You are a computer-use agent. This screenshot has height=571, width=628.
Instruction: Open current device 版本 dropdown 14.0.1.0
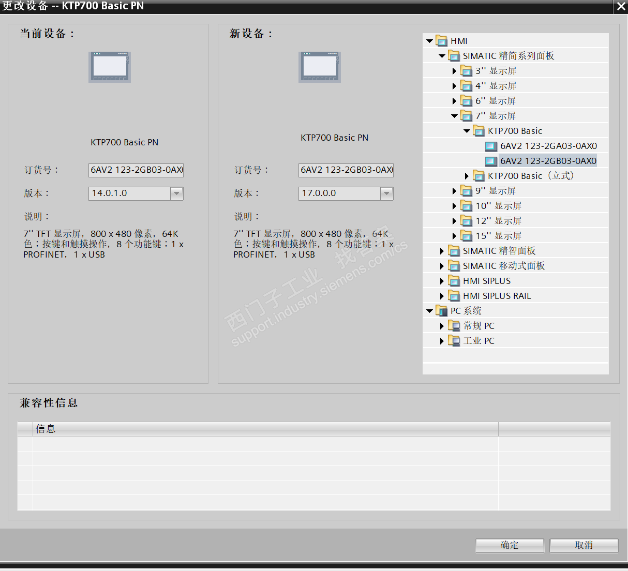[x=177, y=193]
